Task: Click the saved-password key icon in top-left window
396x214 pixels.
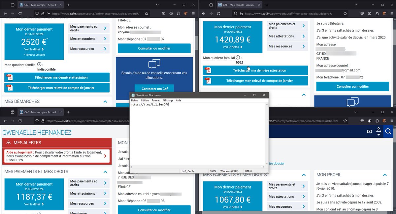Action: click(49, 13)
